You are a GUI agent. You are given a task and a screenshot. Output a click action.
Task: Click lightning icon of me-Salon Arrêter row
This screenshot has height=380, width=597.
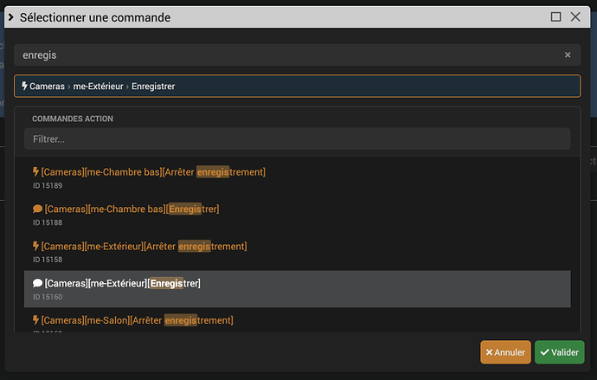[x=35, y=320]
